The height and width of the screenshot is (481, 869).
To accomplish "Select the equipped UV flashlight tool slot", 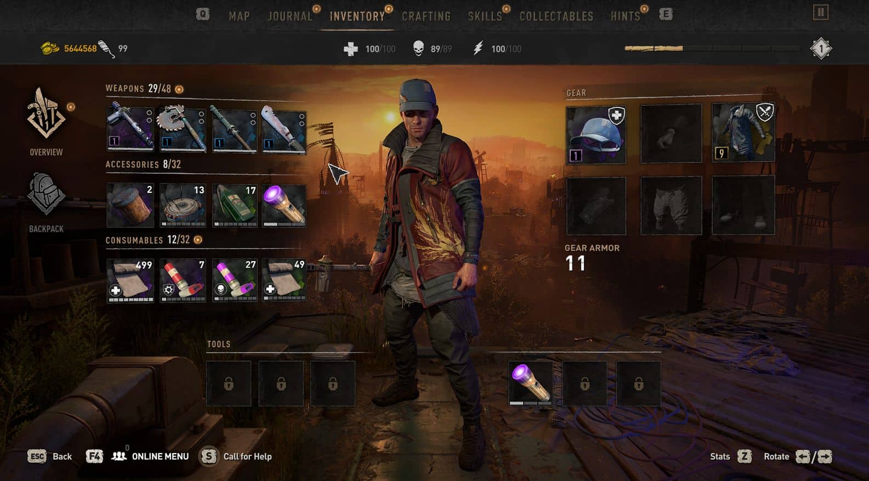I will [x=531, y=383].
